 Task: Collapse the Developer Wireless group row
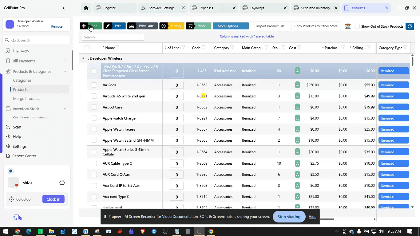click(83, 58)
